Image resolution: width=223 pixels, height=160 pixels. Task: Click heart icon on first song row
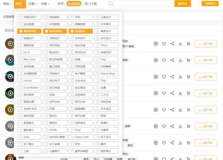pos(164,44)
